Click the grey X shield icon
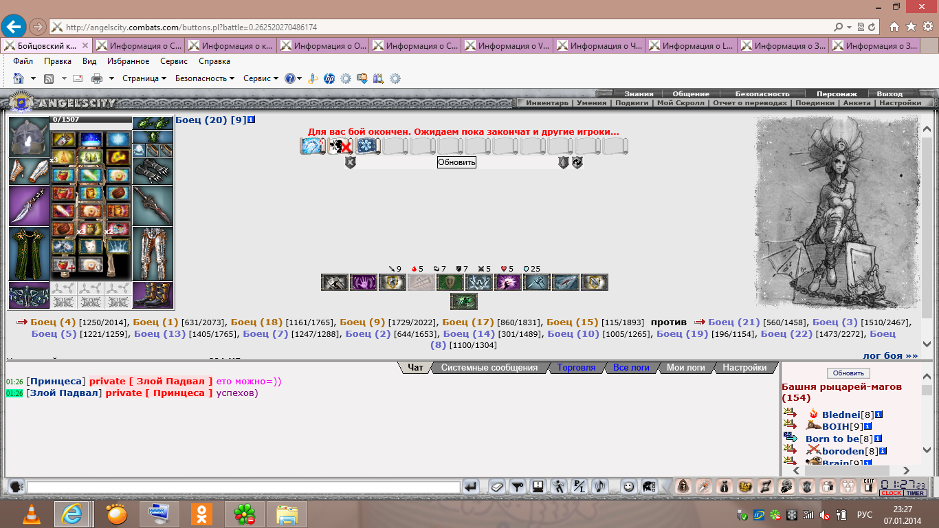Screen dimensions: 939x528 click(350, 163)
